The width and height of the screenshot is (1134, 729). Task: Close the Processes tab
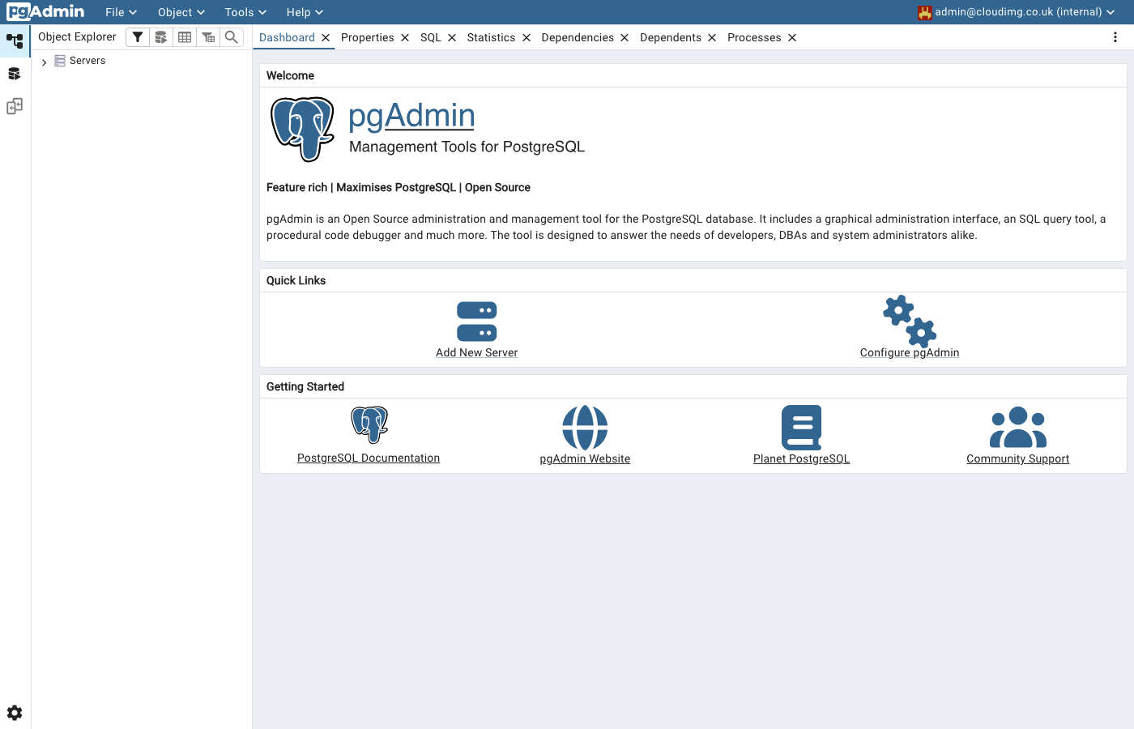coord(792,37)
